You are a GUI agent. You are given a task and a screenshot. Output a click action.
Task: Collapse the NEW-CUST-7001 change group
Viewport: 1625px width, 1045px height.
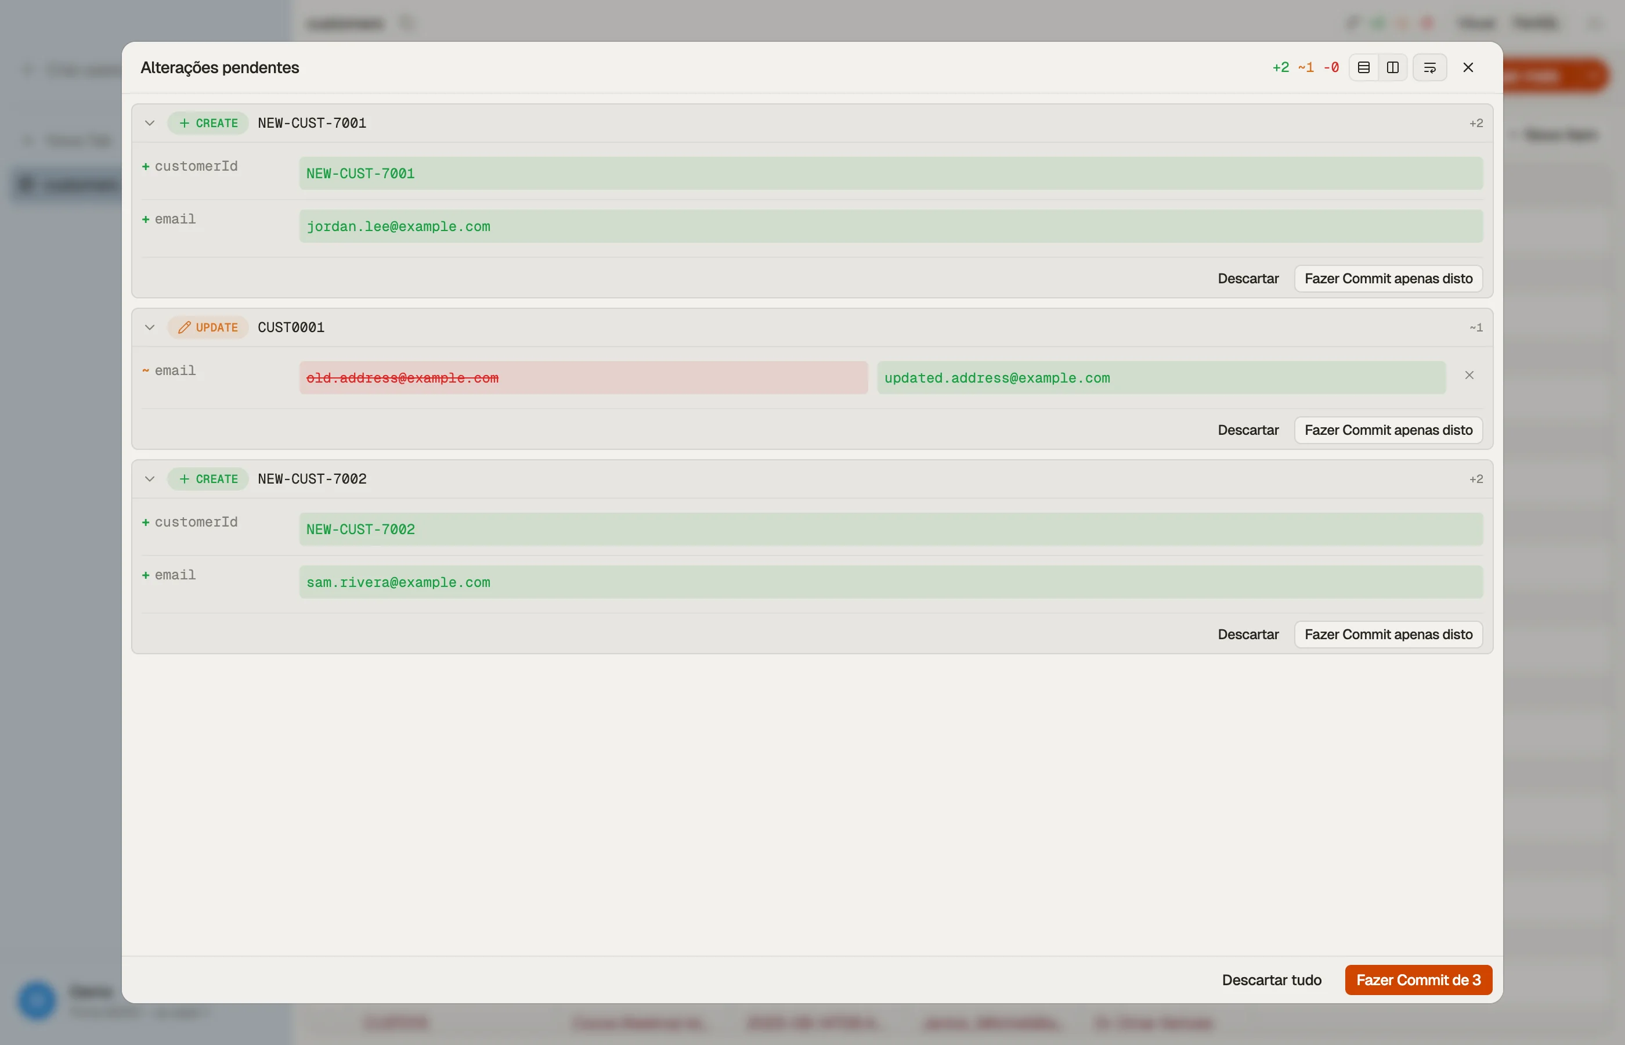[150, 123]
